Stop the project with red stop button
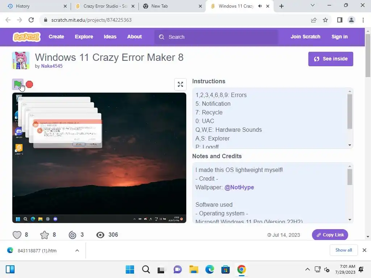371x278 pixels. (29, 84)
